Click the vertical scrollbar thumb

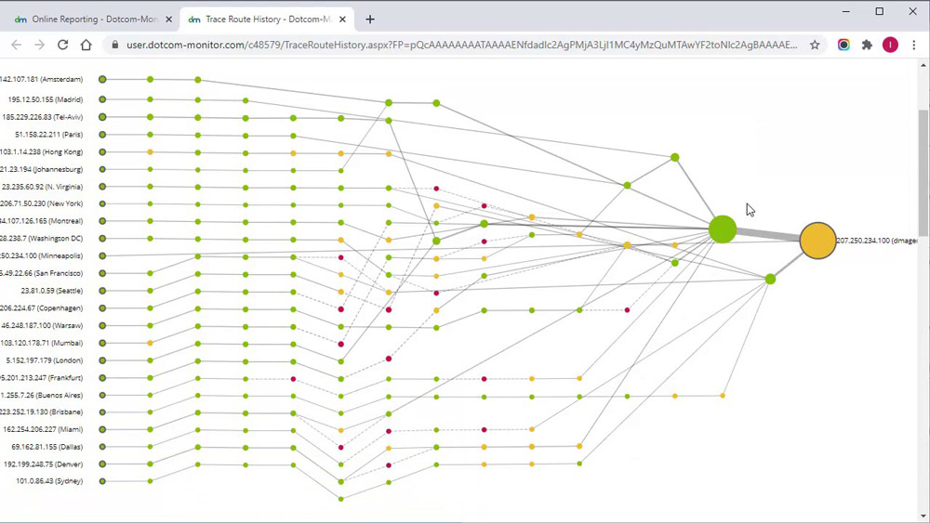pos(923,172)
